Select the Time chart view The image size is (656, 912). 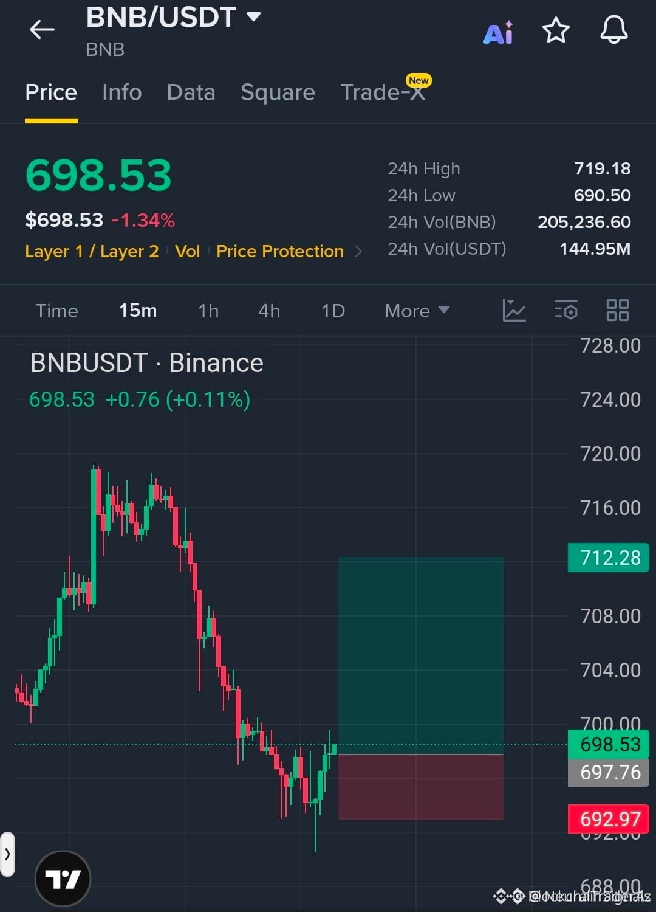pos(56,311)
